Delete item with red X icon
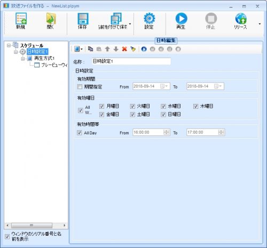The height and width of the screenshot is (248, 267). click(x=124, y=49)
